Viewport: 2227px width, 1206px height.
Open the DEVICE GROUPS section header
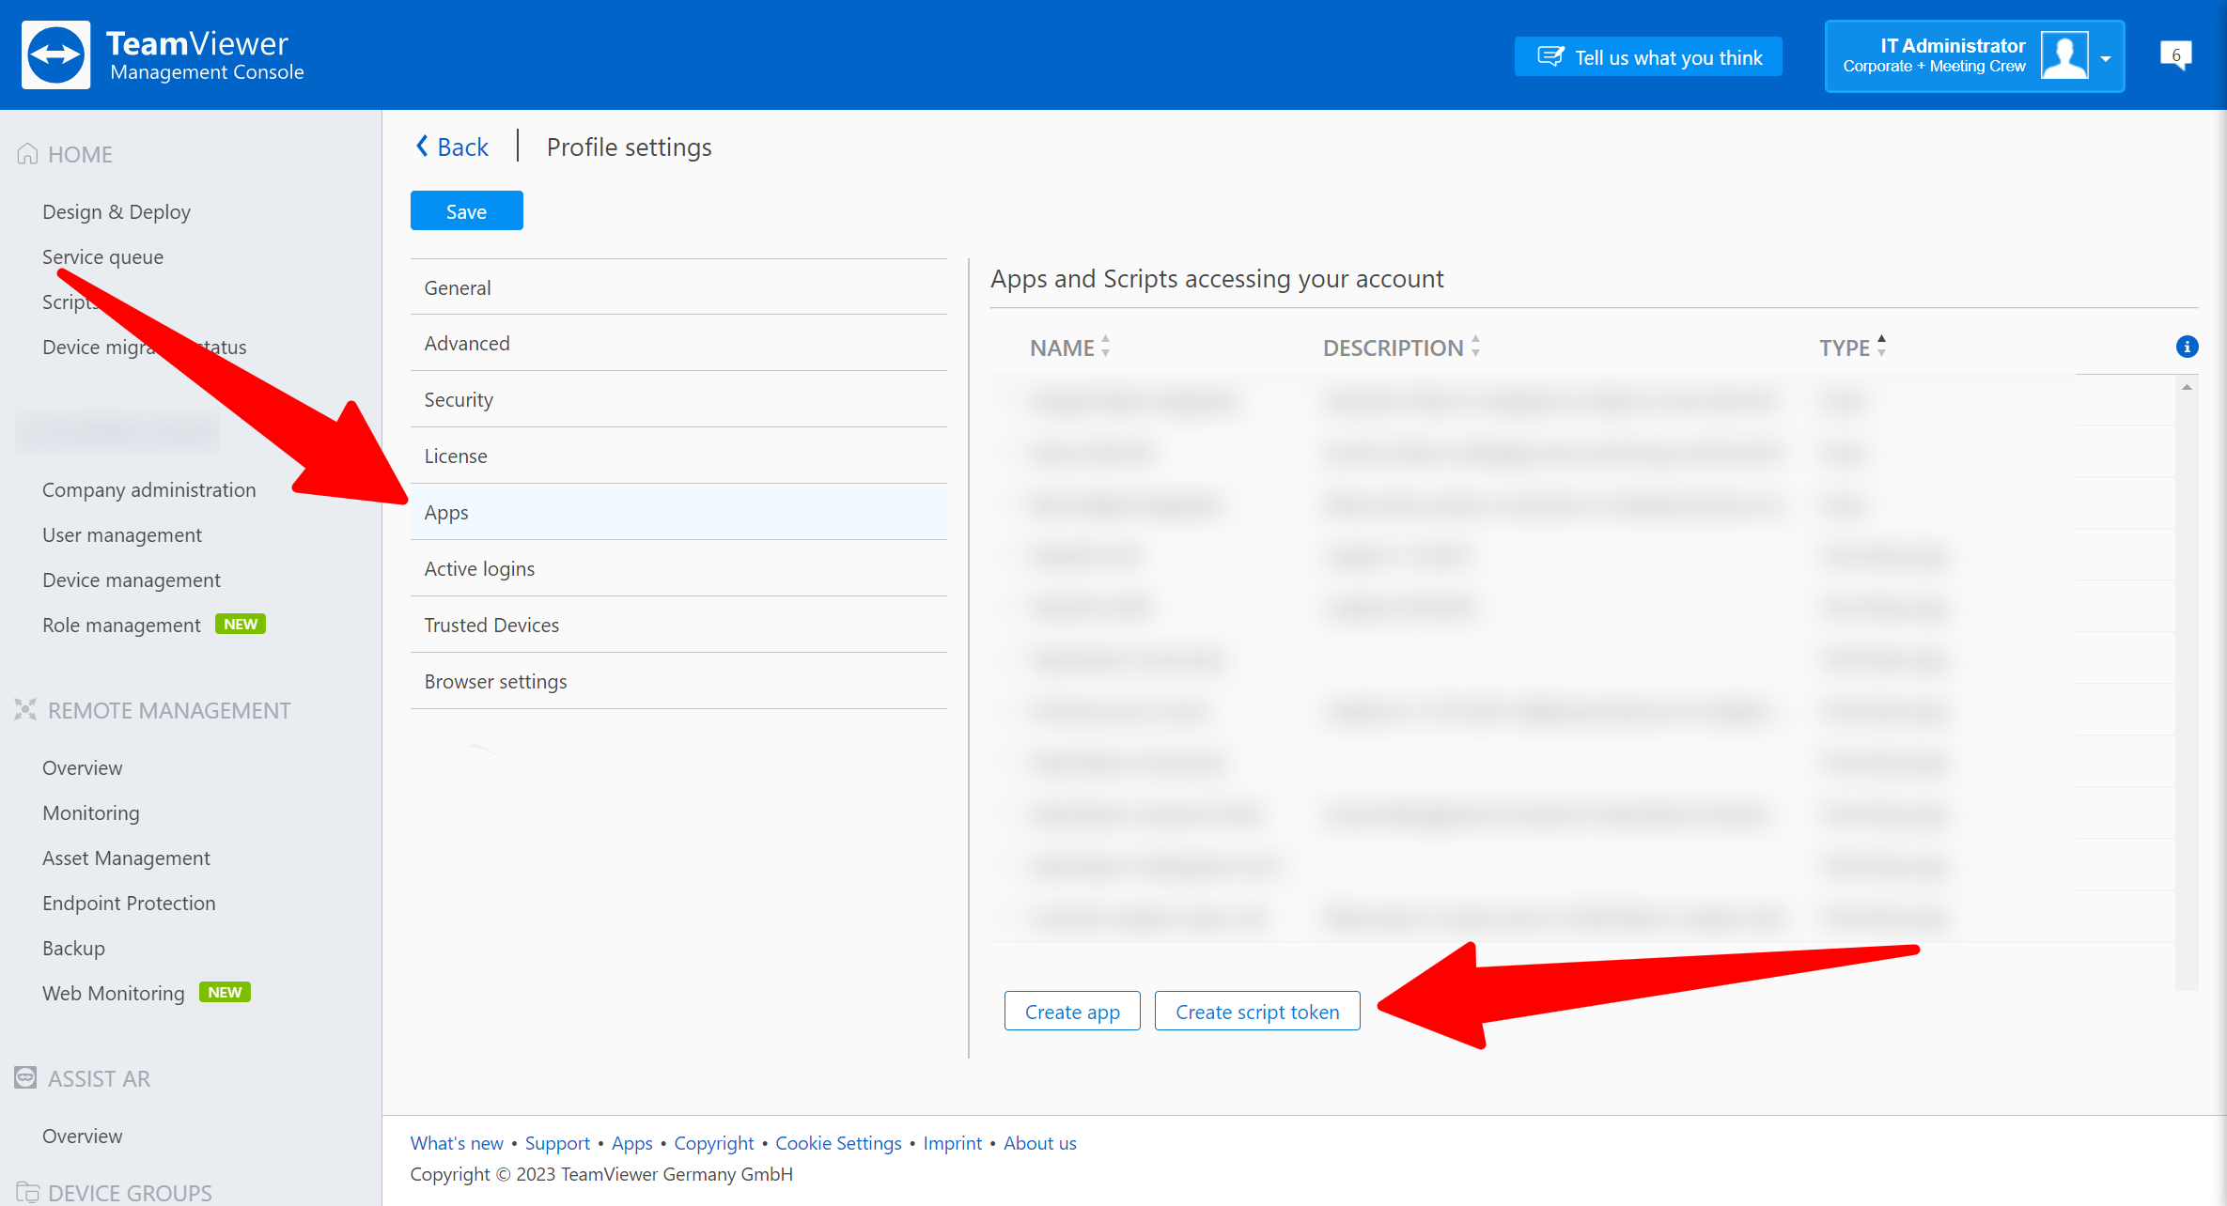pyautogui.click(x=115, y=1193)
